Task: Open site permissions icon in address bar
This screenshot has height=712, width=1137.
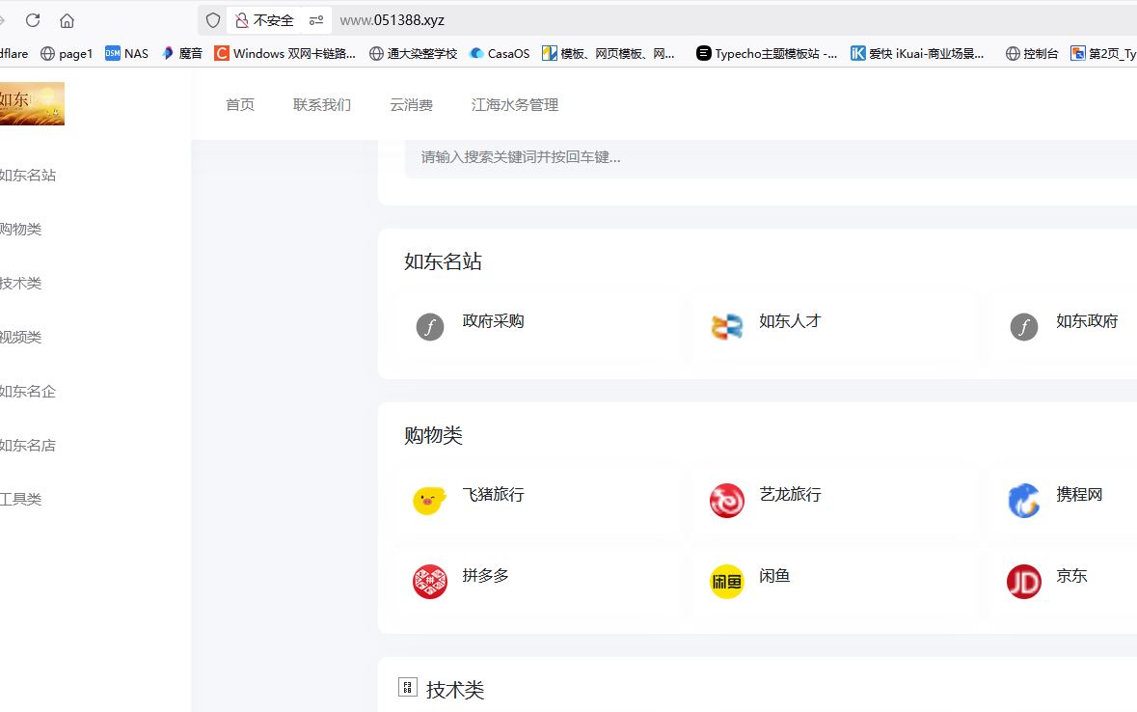Action: tap(316, 20)
